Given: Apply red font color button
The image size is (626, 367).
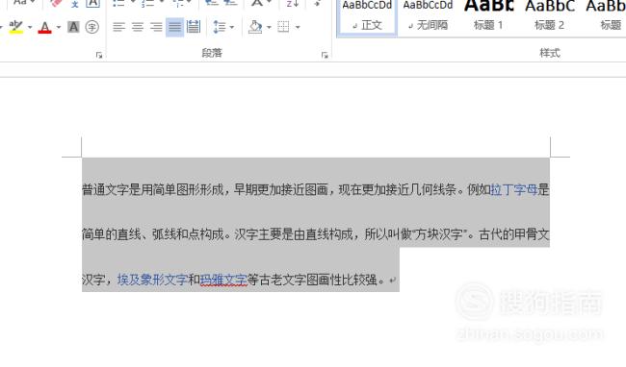Looking at the screenshot, I should (x=44, y=27).
